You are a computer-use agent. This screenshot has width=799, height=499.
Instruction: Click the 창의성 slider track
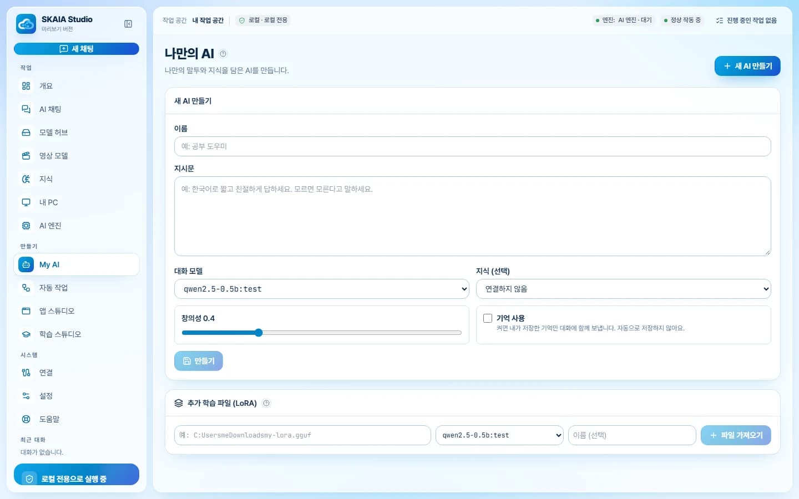[x=322, y=333]
